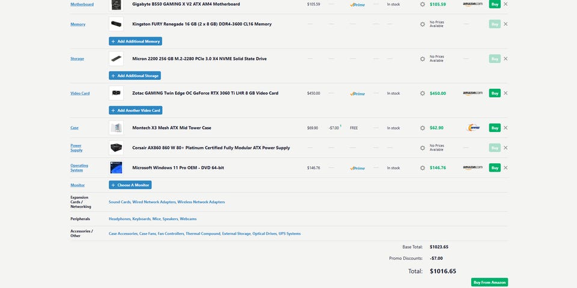Buy the Zotac RTX 3060 Ti card
Screen dimensions: 577x288
pyautogui.click(x=495, y=93)
